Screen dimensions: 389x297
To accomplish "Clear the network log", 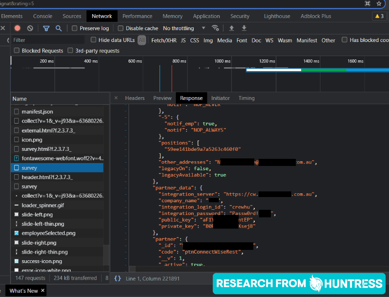I will pos(30,28).
